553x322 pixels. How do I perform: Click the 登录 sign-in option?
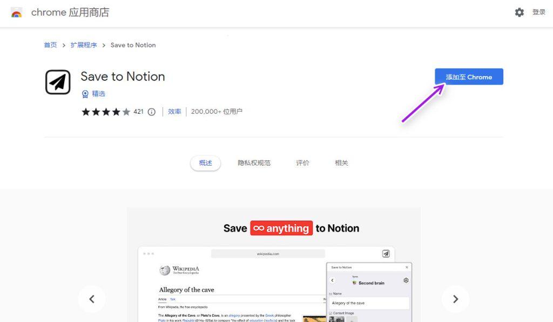point(539,12)
